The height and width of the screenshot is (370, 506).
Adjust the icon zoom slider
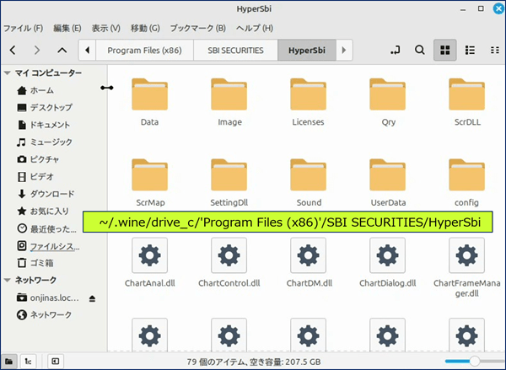(474, 361)
